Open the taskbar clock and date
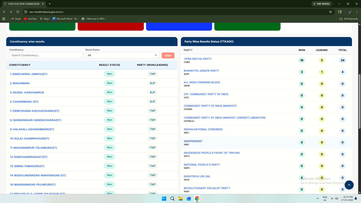The width and height of the screenshot is (361, 203). click(x=348, y=198)
